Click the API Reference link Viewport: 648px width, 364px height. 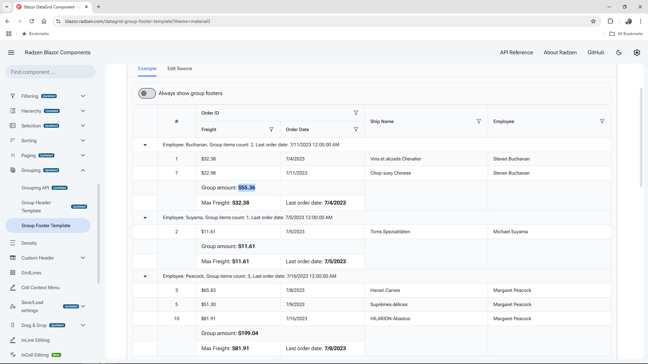coord(516,53)
